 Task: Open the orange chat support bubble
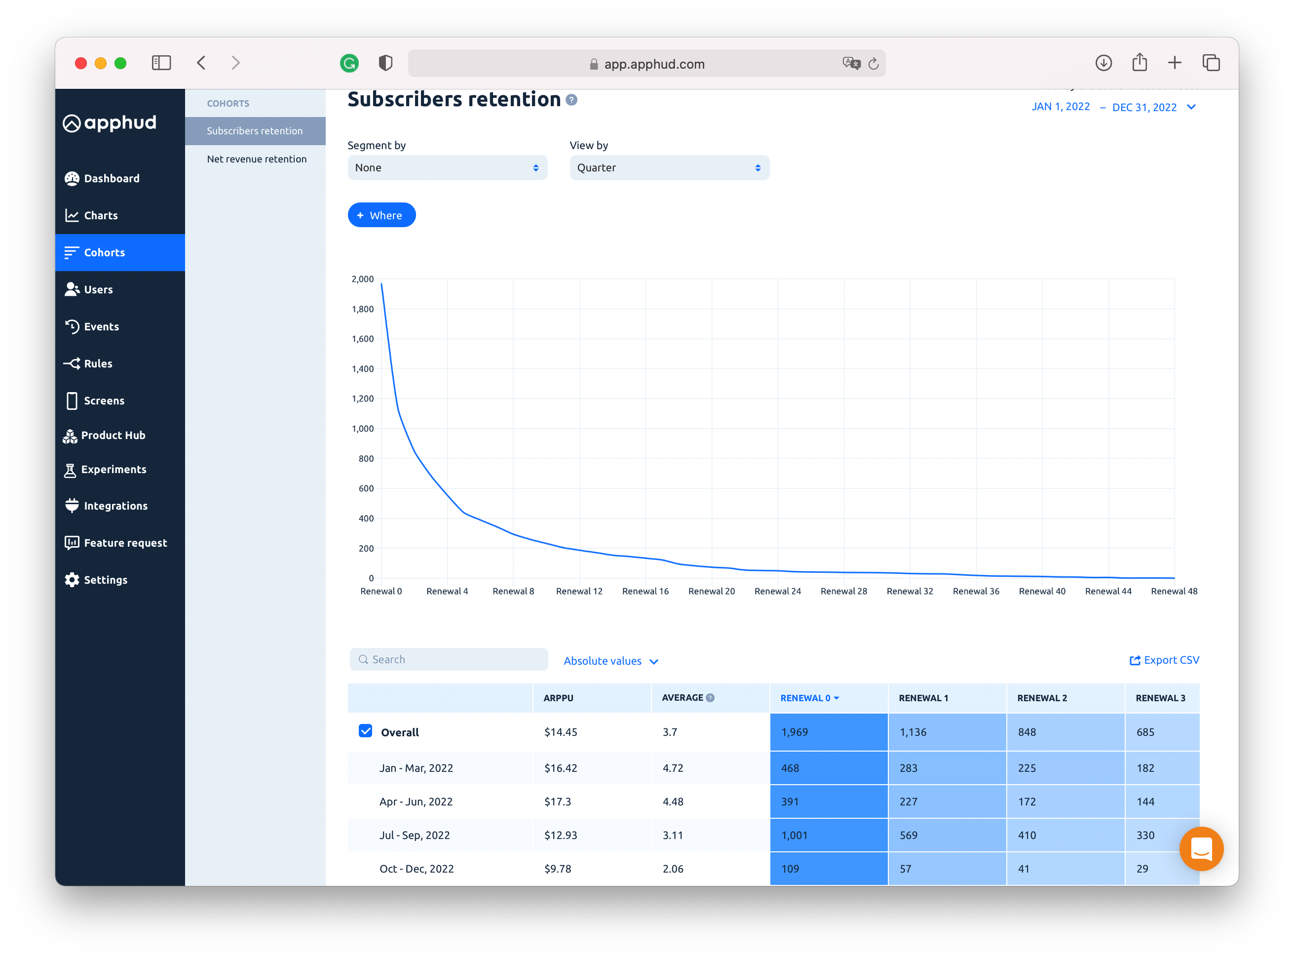click(1201, 849)
